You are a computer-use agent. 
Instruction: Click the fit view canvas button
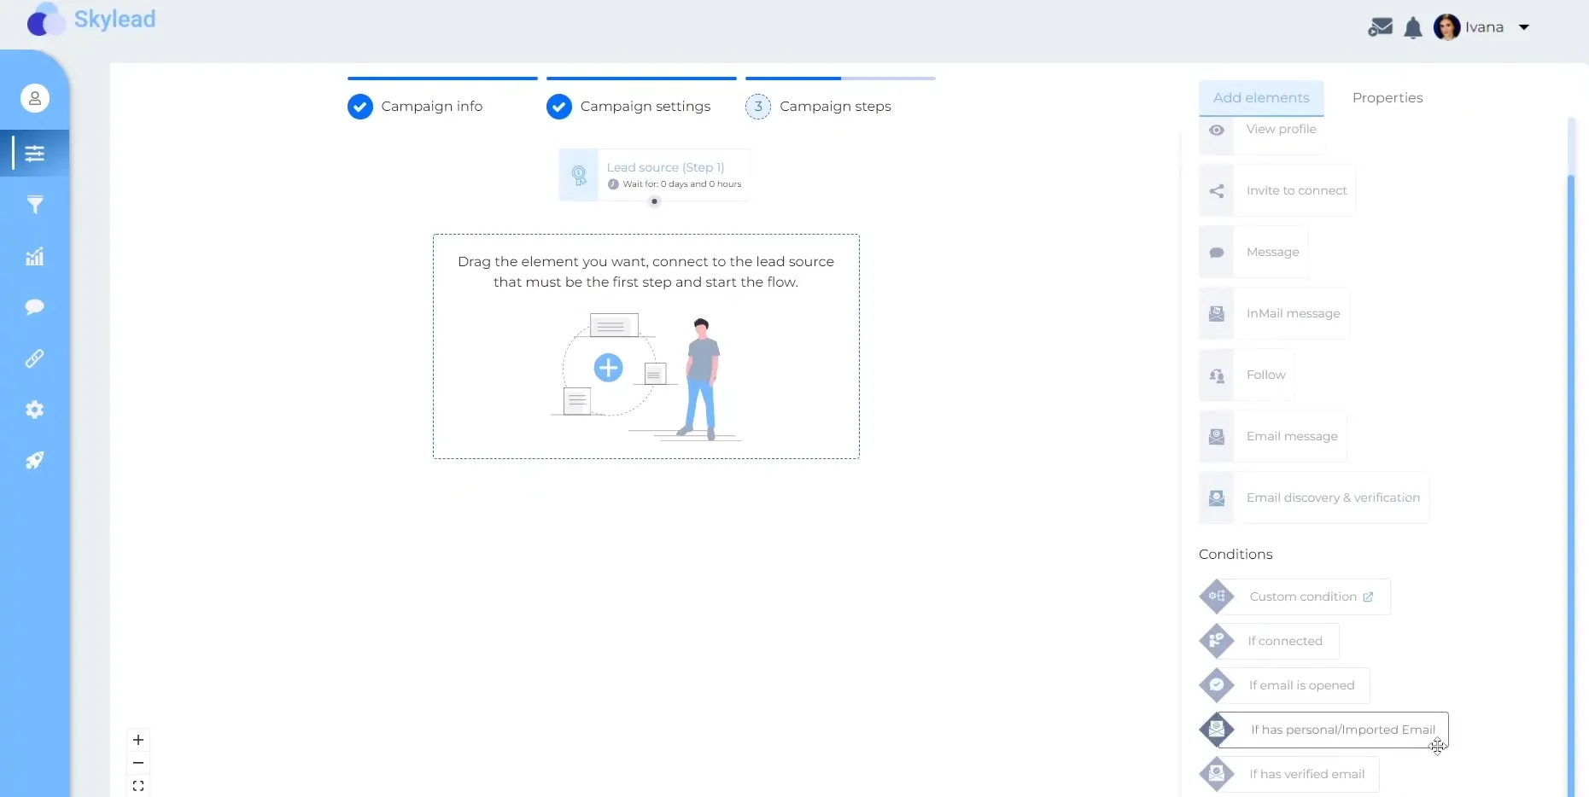pos(138,786)
